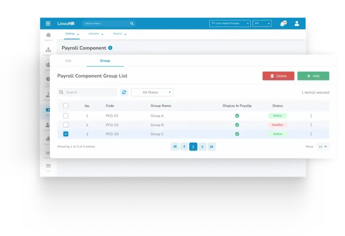Click the magnifier icon in Search Menu

coord(132,23)
